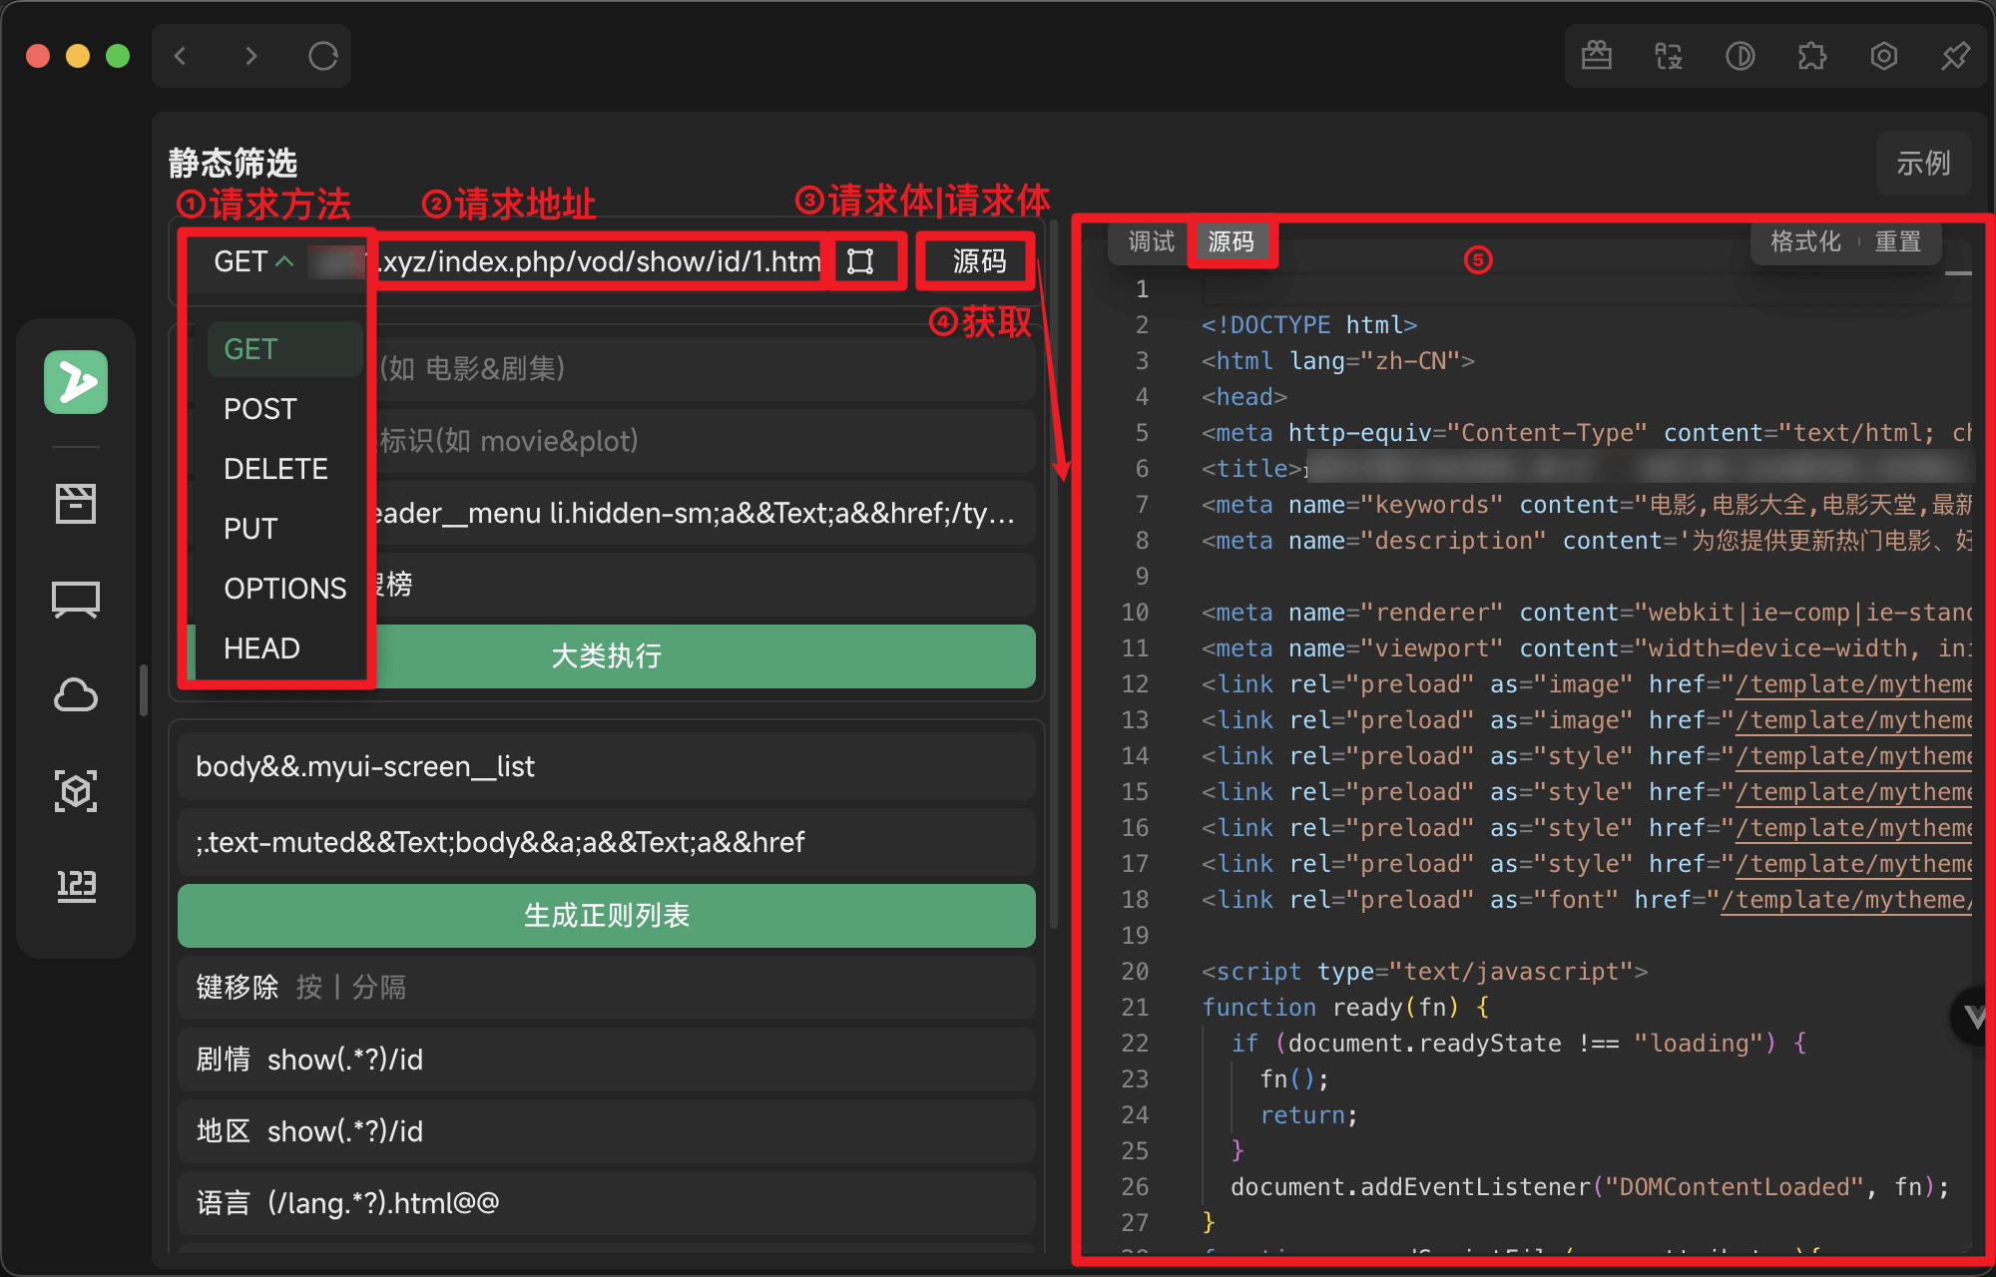Select GET from the HTTP method dropdown
1996x1277 pixels.
click(251, 349)
